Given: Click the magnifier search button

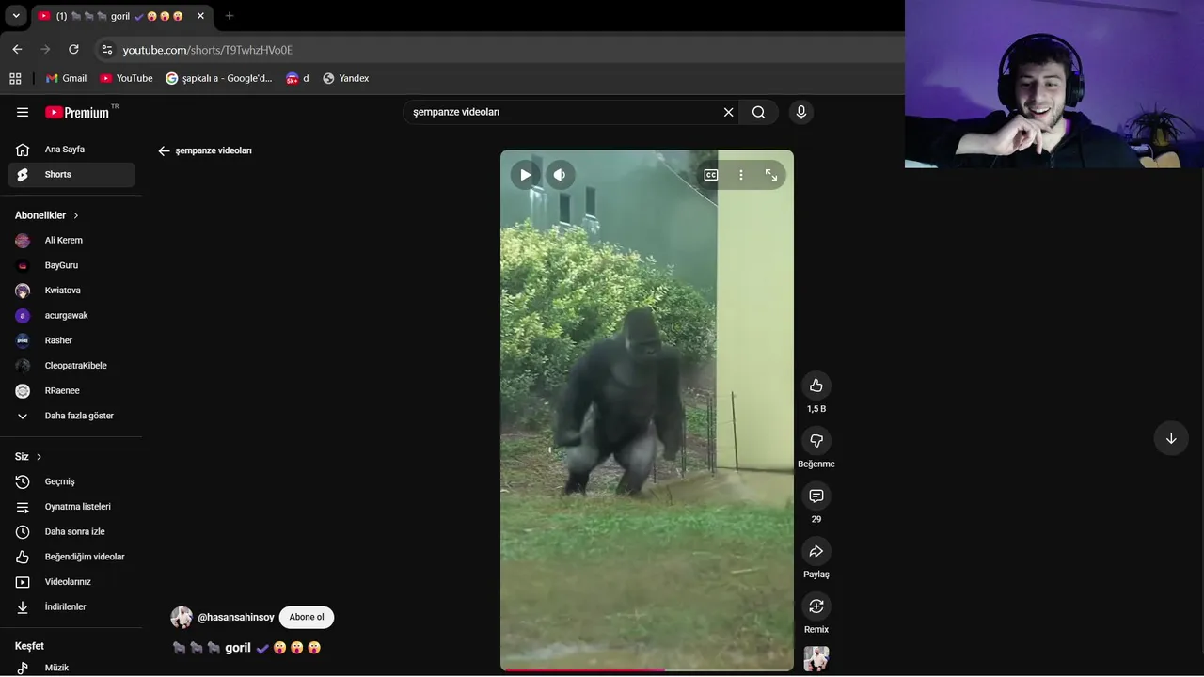Looking at the screenshot, I should pyautogui.click(x=759, y=112).
